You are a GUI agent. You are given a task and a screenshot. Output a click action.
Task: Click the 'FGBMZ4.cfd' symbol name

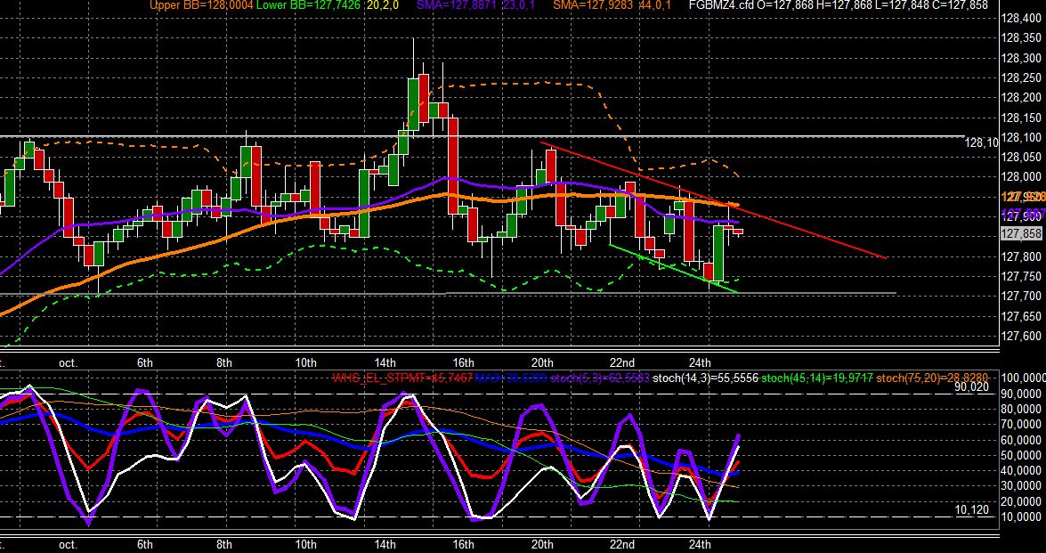[x=719, y=5]
